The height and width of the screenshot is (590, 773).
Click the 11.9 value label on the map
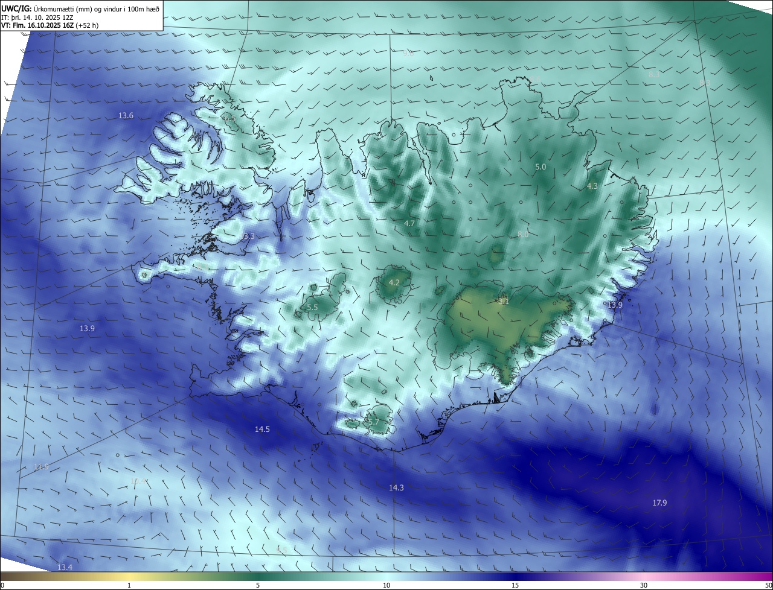point(41,467)
